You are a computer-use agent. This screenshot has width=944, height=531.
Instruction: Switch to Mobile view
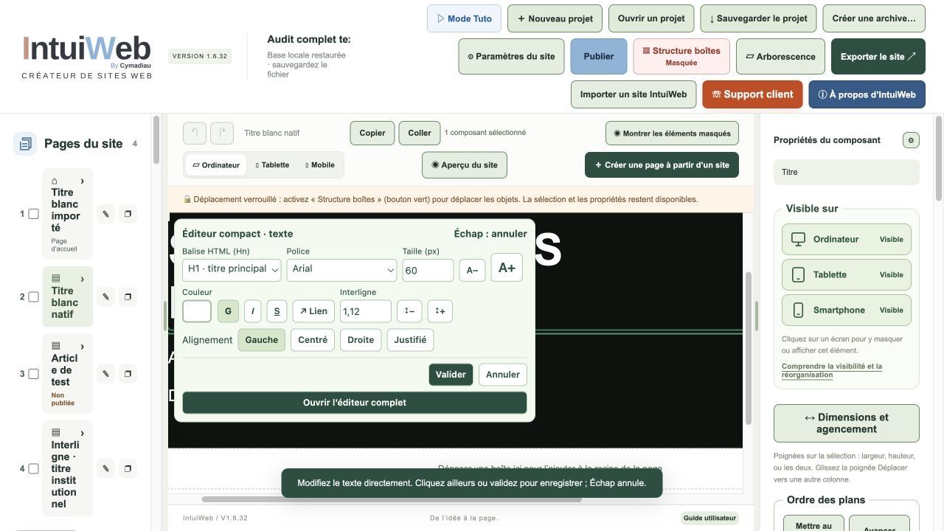click(320, 165)
